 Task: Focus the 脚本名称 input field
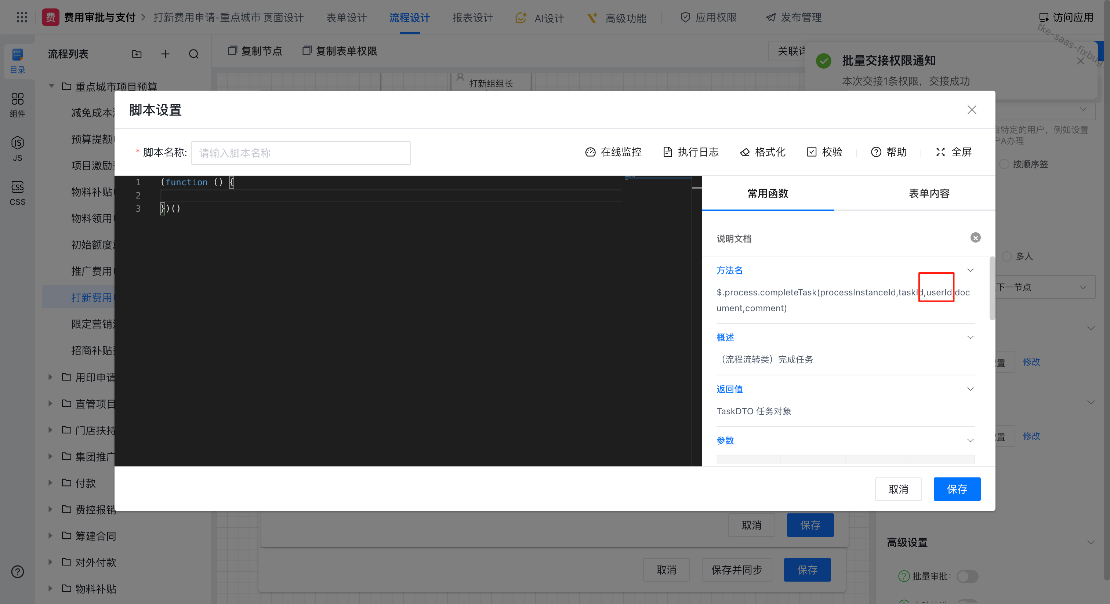(300, 153)
